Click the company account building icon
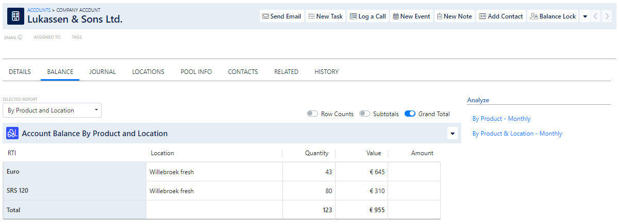Image resolution: width=619 pixels, height=224 pixels. tap(15, 16)
